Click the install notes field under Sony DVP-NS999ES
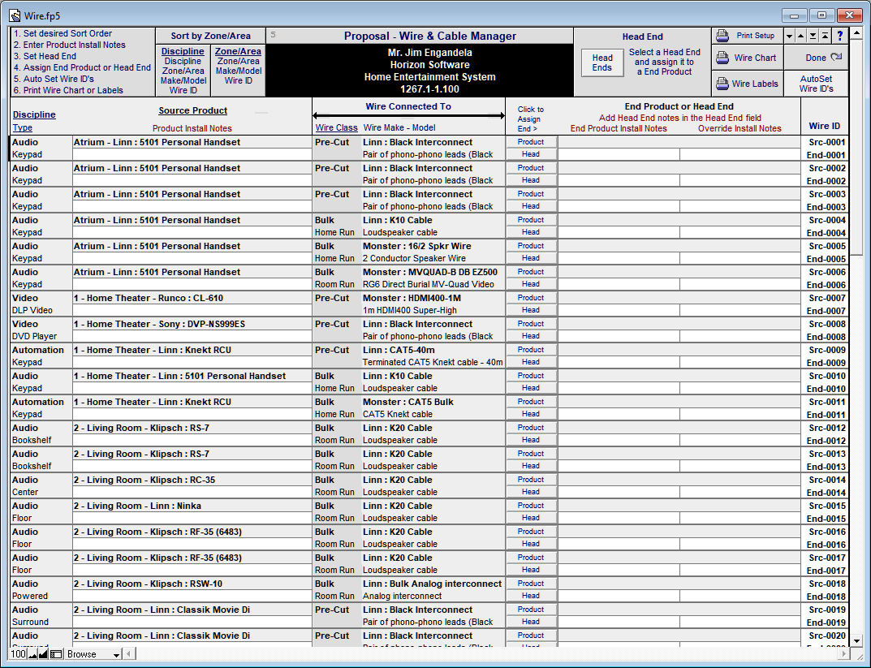The image size is (871, 668). tap(192, 337)
